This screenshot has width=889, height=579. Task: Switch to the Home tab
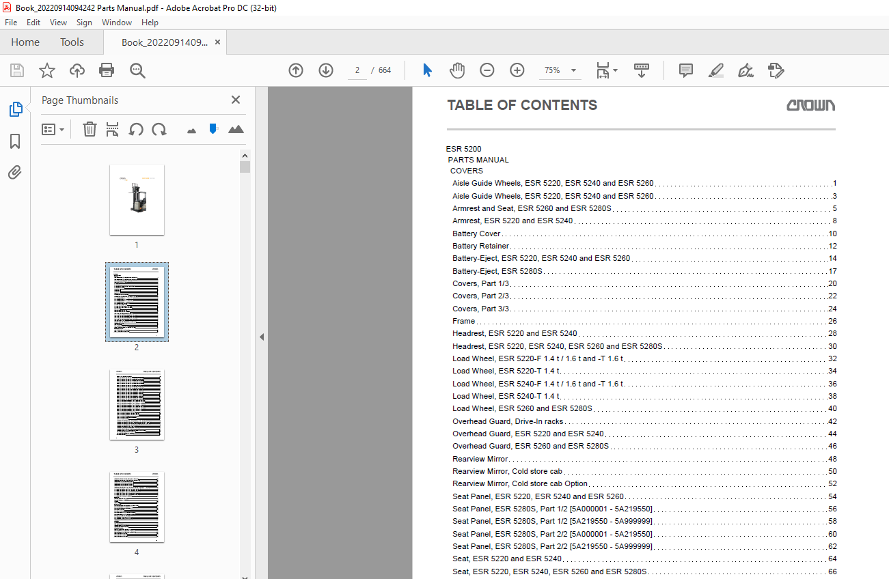point(25,42)
